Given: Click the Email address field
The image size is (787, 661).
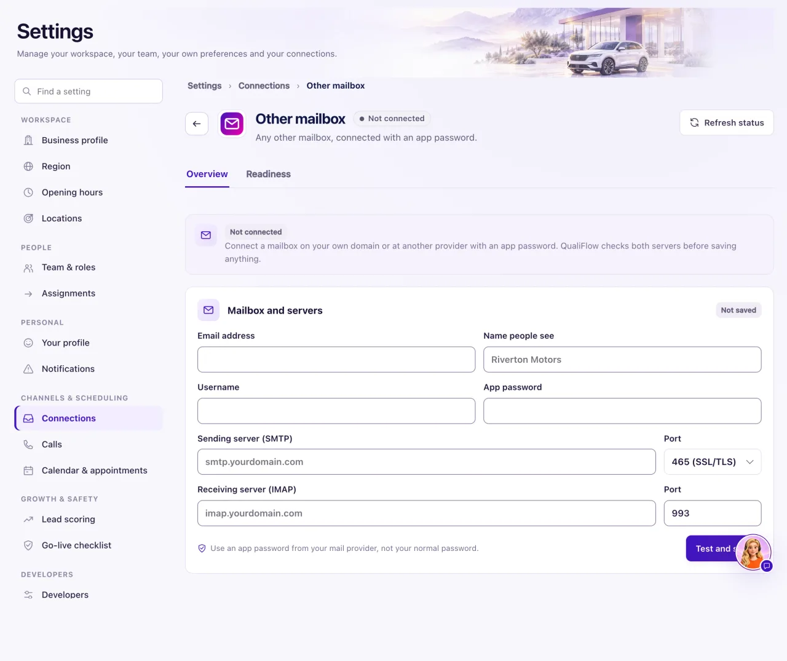Looking at the screenshot, I should pyautogui.click(x=336, y=360).
